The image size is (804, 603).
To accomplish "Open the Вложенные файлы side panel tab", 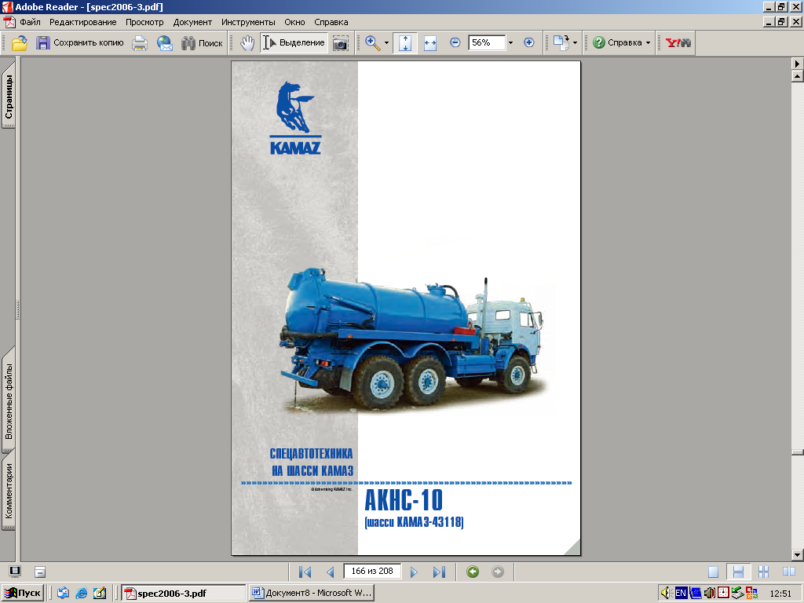I will 9,401.
